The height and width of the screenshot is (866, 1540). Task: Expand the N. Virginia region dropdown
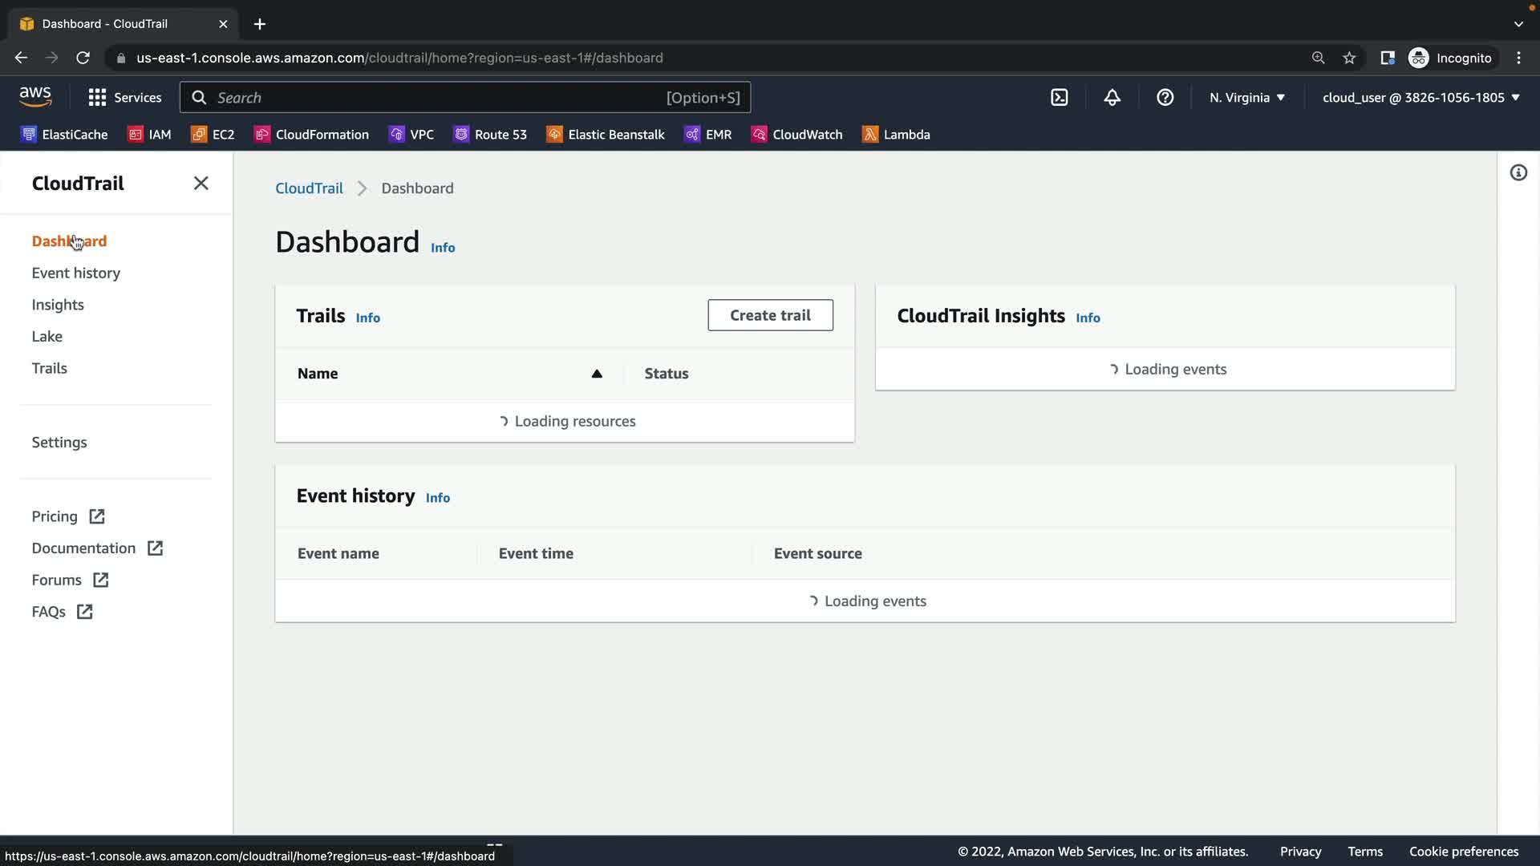click(x=1246, y=98)
